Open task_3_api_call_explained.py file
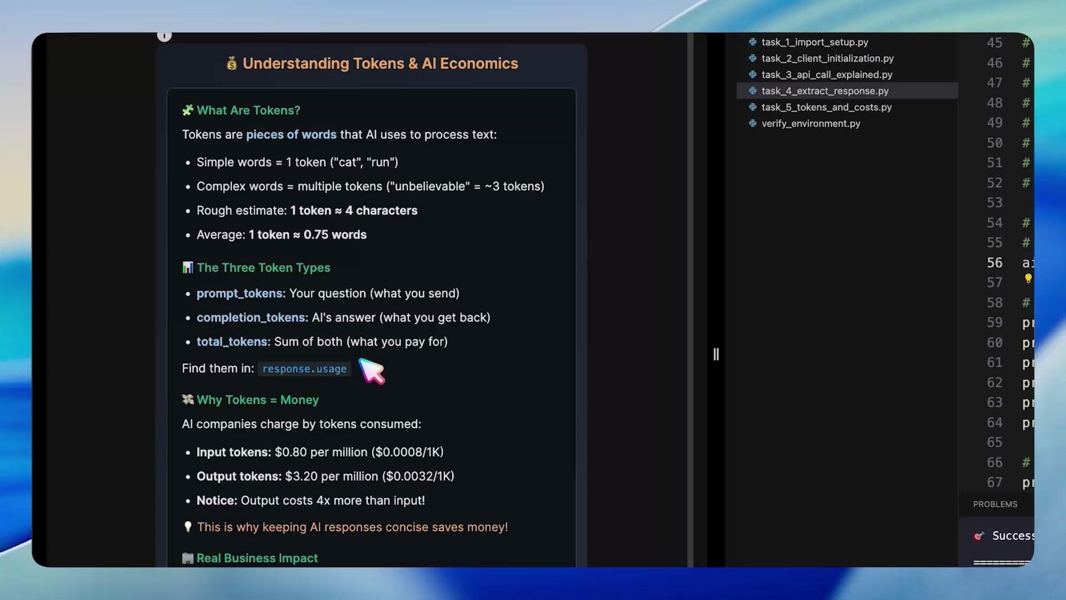The width and height of the screenshot is (1066, 600). pos(827,74)
